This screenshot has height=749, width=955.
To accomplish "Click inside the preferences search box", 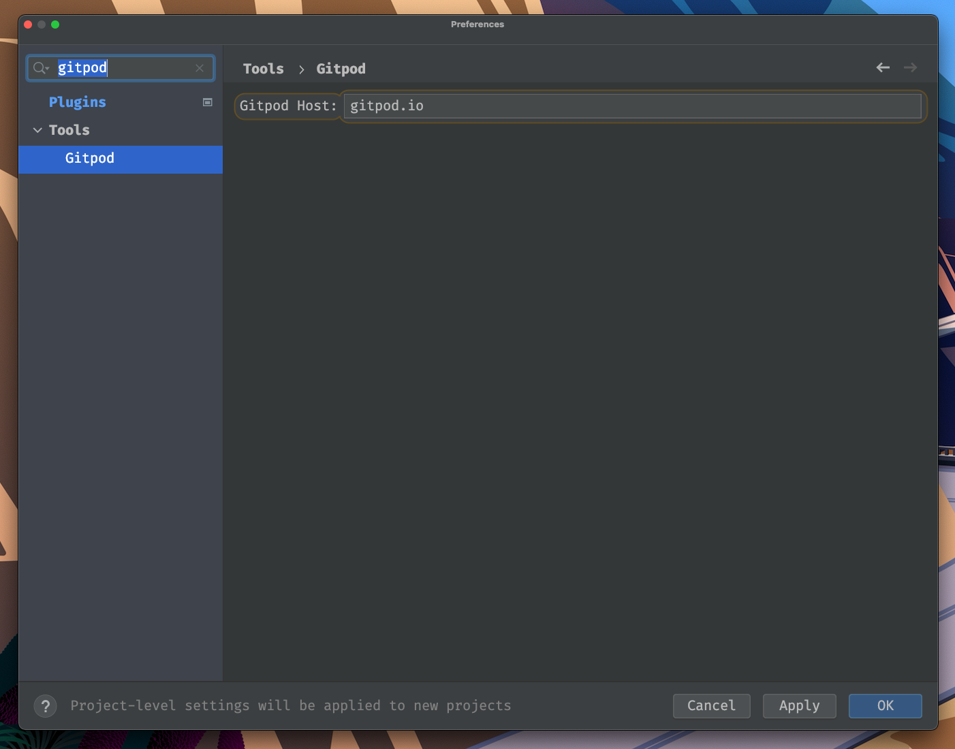I will [x=123, y=68].
